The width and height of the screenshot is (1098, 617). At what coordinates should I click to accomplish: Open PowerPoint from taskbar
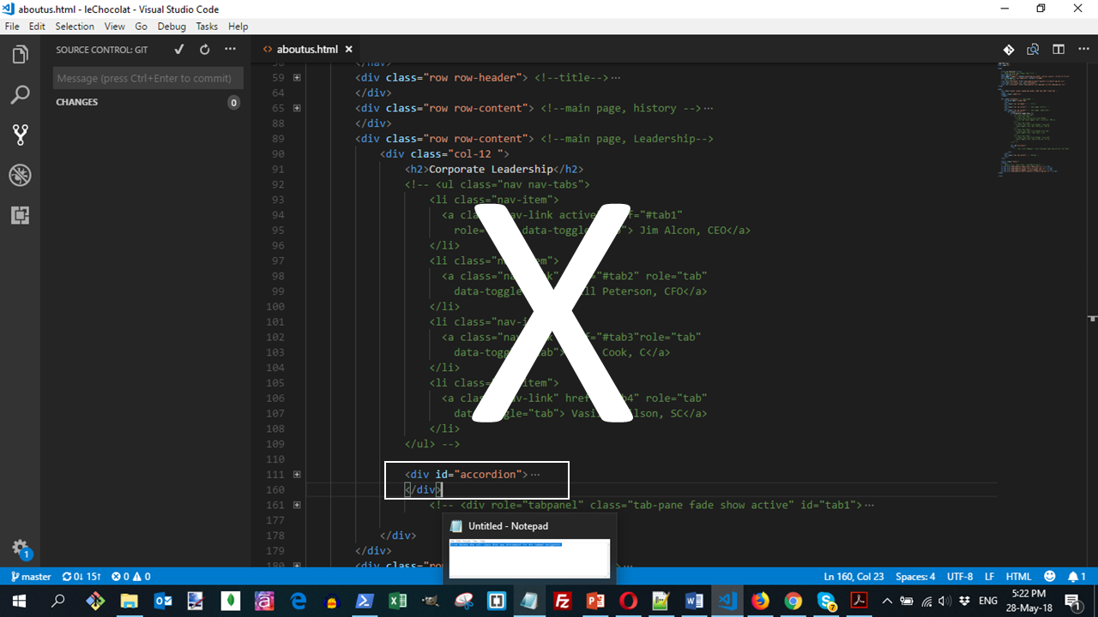[x=595, y=601]
